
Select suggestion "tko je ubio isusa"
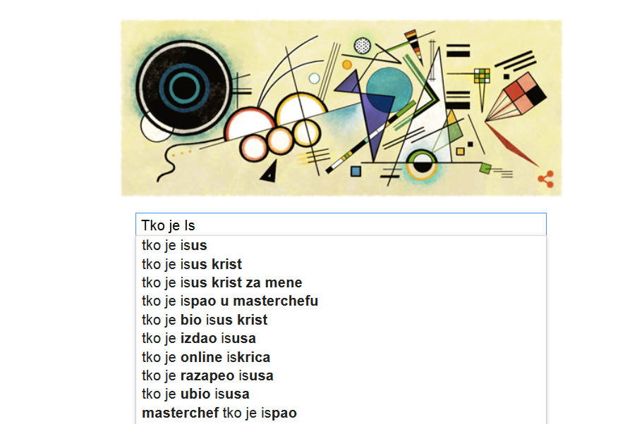point(195,394)
